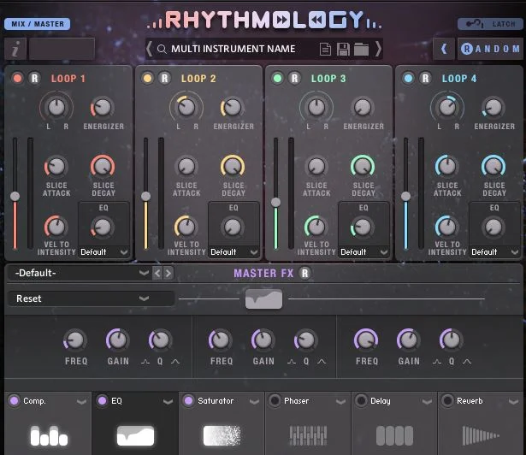Click the search magnifier icon in preset bar
The height and width of the screenshot is (455, 526).
(x=162, y=49)
